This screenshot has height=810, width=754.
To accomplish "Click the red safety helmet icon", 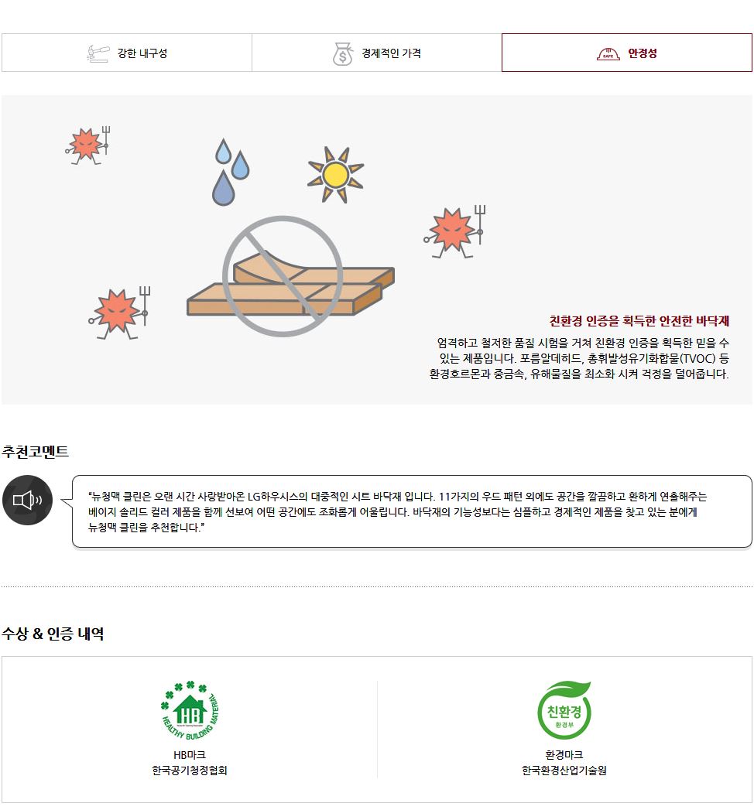I will point(608,53).
